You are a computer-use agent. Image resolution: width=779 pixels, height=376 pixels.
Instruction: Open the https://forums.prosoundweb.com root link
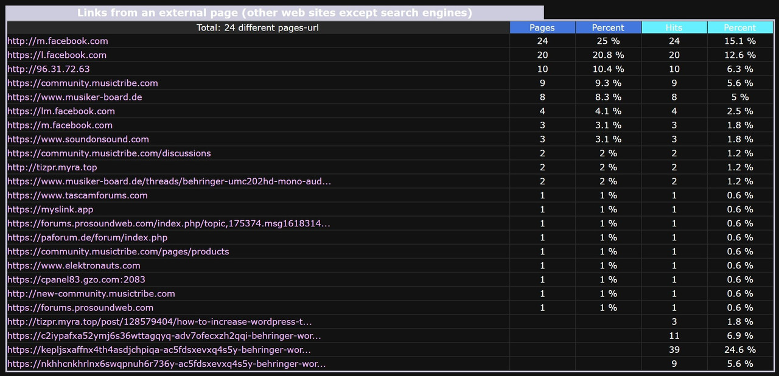pyautogui.click(x=80, y=307)
